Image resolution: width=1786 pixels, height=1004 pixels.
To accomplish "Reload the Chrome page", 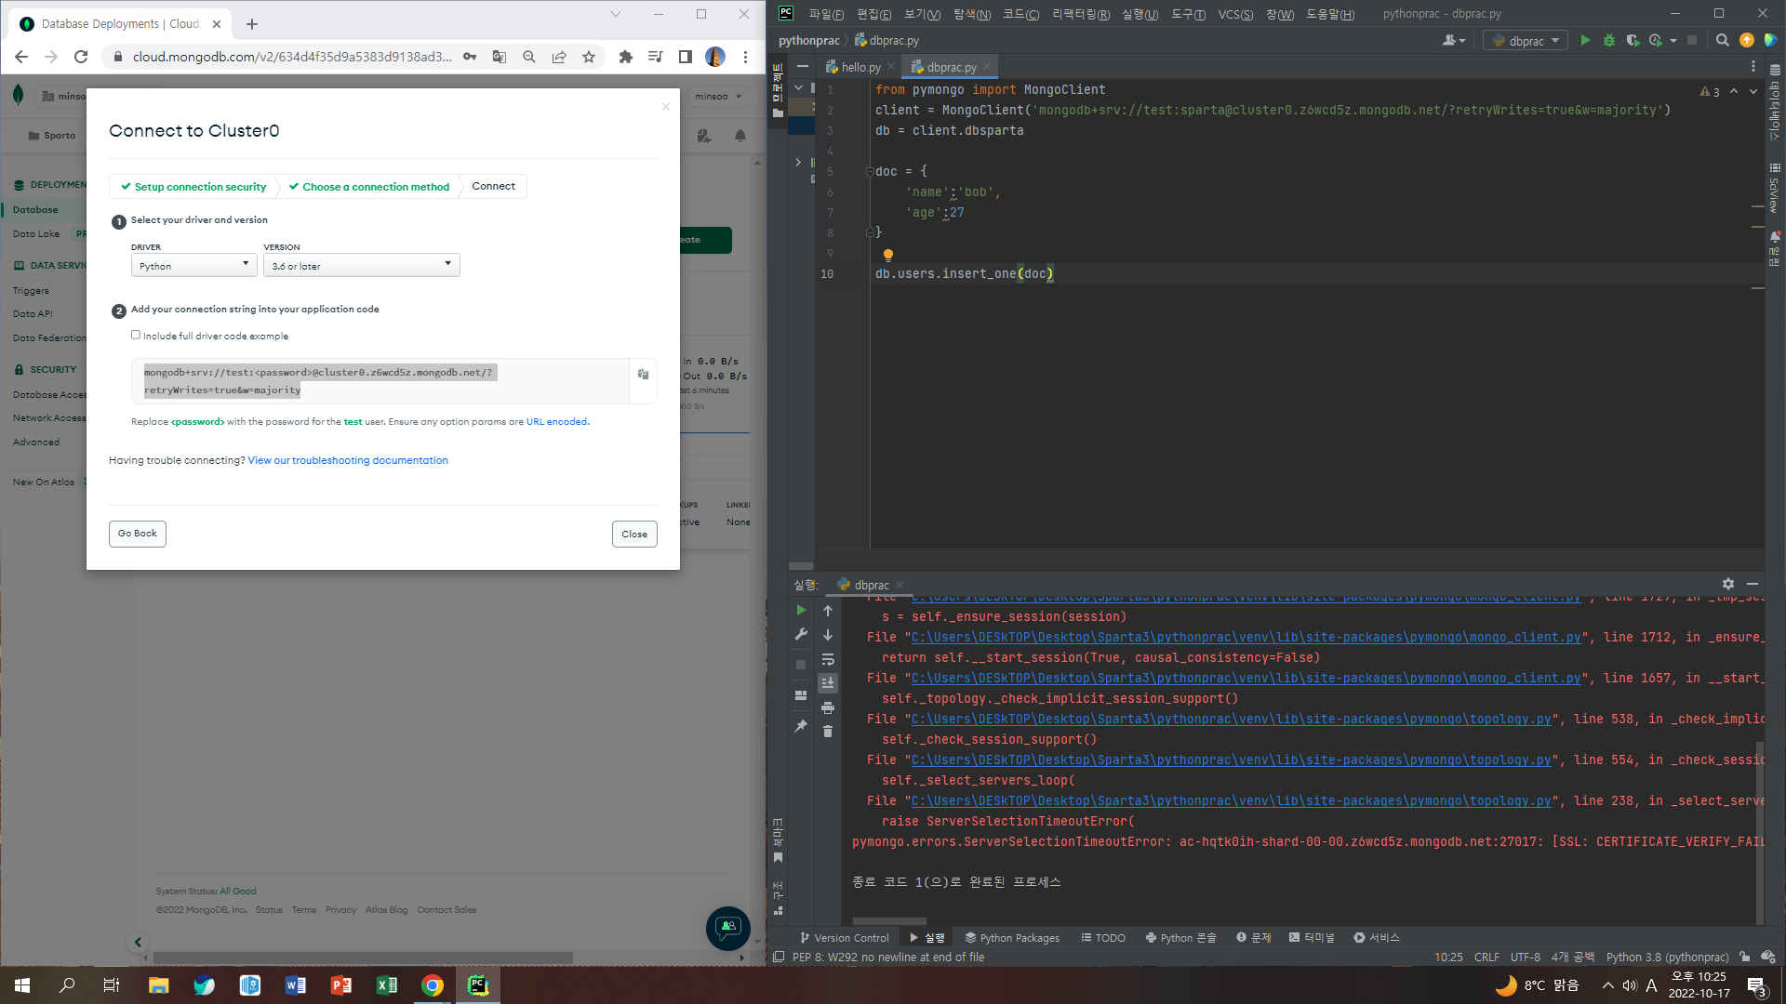I will click(x=81, y=57).
